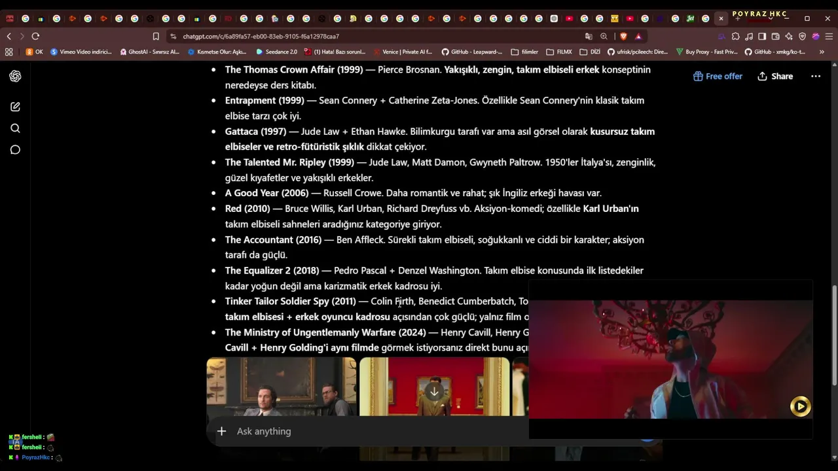View site information icon in address bar
This screenshot has width=838, height=471.
173,37
